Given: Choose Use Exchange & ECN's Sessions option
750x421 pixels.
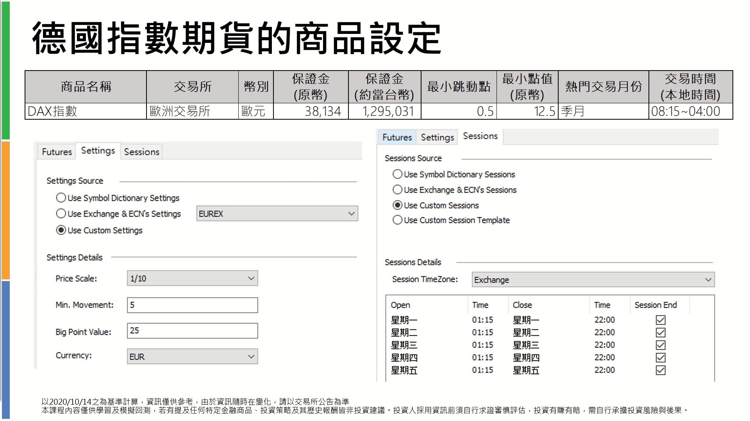Looking at the screenshot, I should 397,190.
